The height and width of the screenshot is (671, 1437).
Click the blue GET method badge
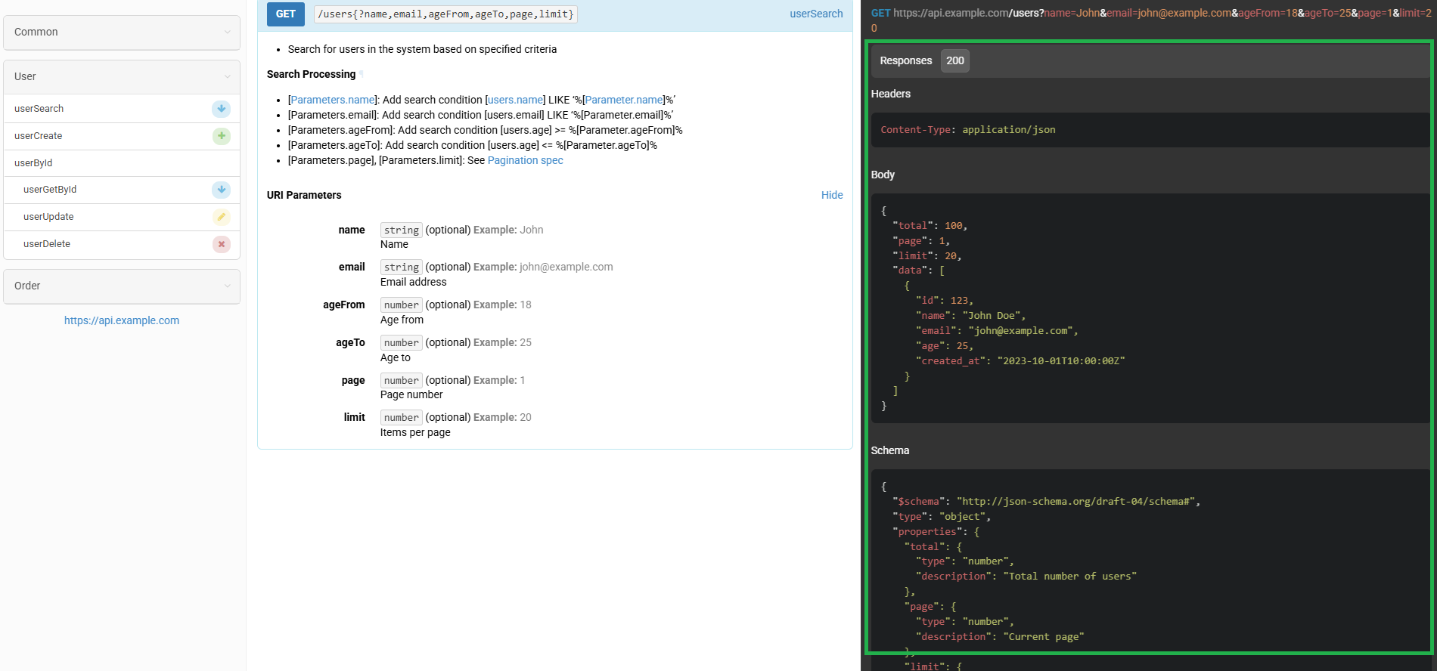click(x=286, y=14)
